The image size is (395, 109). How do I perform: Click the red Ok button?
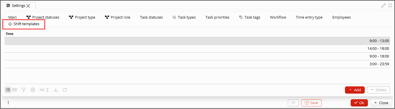tap(359, 103)
